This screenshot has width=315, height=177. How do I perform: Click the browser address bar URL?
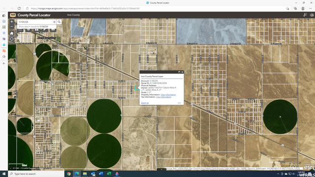coord(85,8)
